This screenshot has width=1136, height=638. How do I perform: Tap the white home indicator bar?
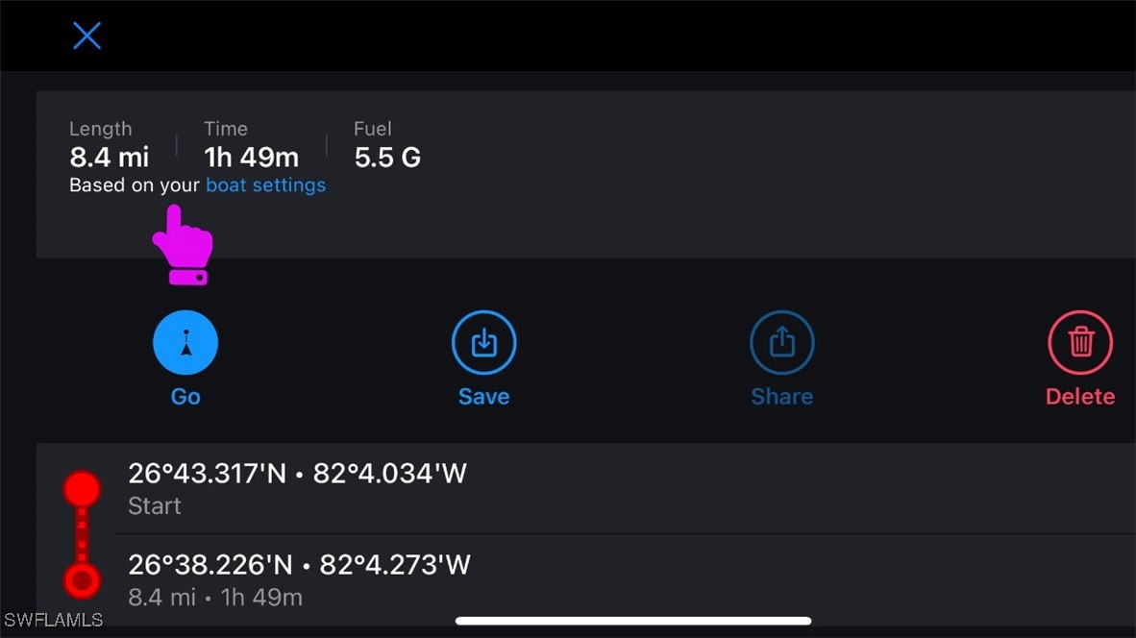point(633,621)
